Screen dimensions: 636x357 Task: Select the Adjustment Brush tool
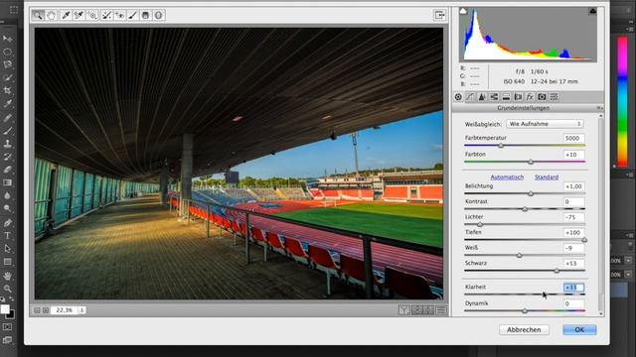[132, 16]
